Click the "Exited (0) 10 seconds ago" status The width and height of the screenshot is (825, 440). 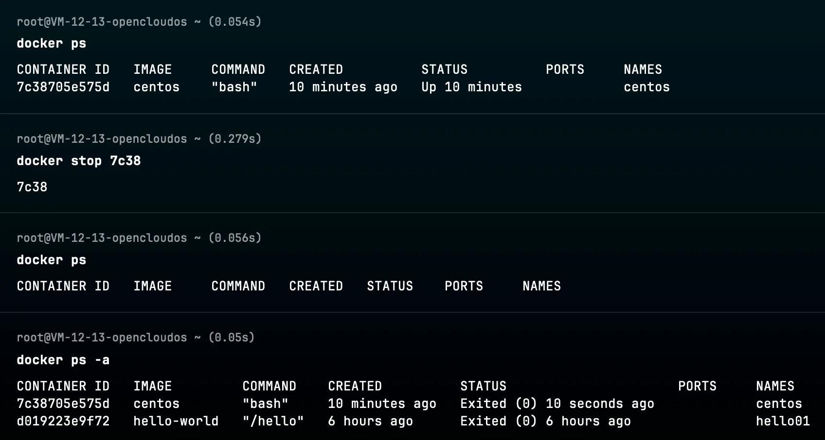[556, 404]
